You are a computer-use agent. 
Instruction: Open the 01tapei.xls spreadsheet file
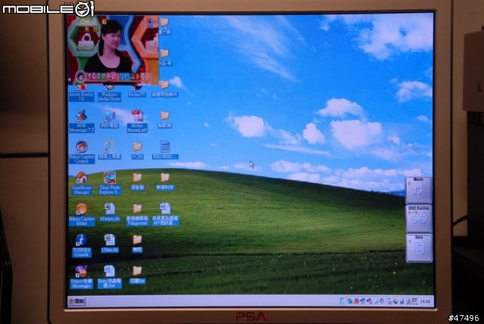coord(110,212)
